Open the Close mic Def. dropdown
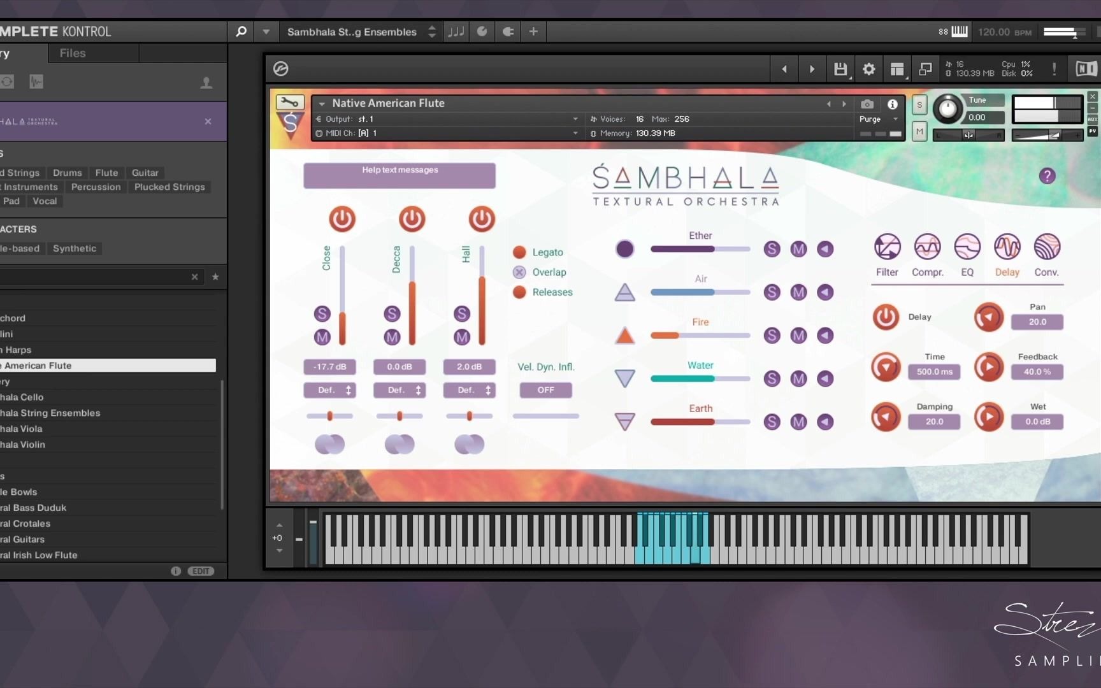Screen dimensions: 1101x688 coord(329,390)
